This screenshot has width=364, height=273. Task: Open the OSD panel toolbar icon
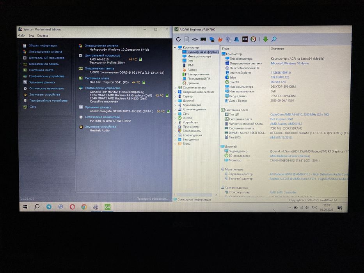tap(245, 39)
